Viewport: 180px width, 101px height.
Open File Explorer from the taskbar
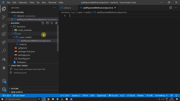coord(53,99)
